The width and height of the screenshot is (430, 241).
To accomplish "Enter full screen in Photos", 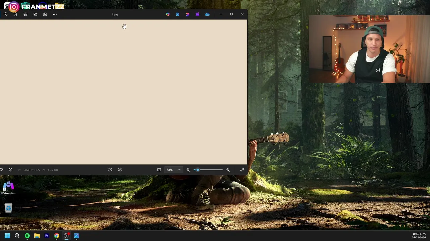I will [x=242, y=170].
